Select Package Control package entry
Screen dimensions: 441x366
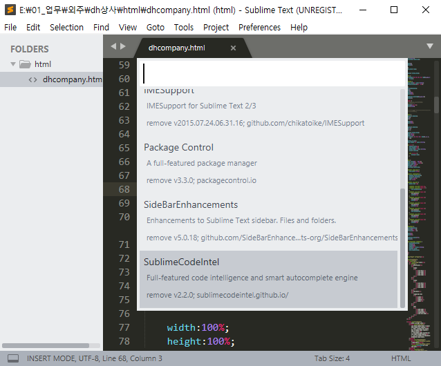(x=269, y=164)
